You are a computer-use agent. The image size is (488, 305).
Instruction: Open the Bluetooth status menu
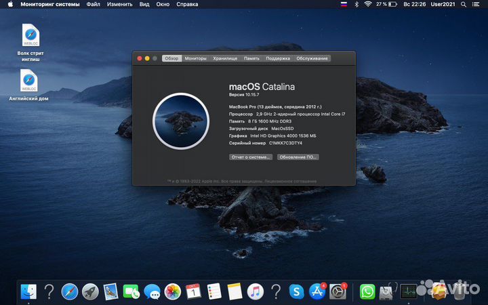pyautogui.click(x=357, y=4)
